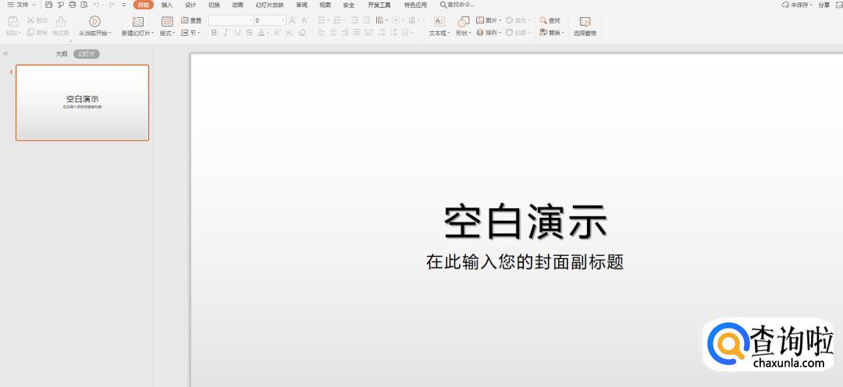843x387 pixels.
Task: Open the font name combo box
Action: tap(229, 20)
